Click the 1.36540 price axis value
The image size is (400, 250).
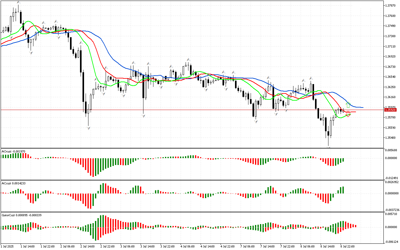click(391, 77)
